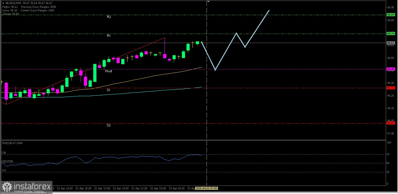Image resolution: width=398 pixels, height=194 pixels.
Task: Click the '23 Apr 03:30' time label
Action: coord(177,188)
